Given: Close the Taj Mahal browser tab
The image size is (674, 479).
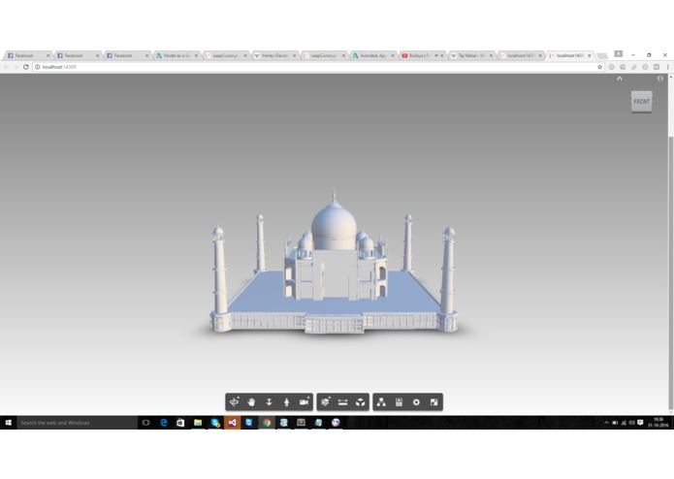Looking at the screenshot, I should (x=491, y=56).
